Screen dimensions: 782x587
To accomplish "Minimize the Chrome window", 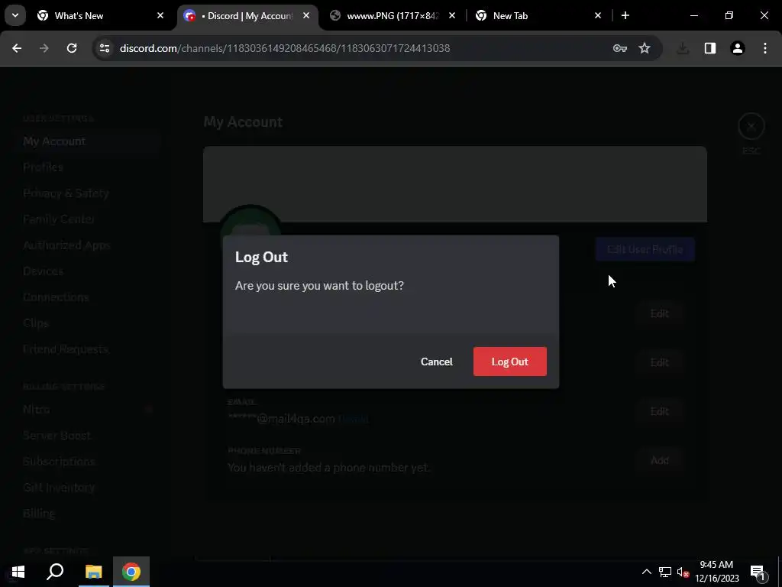I will pyautogui.click(x=693, y=15).
